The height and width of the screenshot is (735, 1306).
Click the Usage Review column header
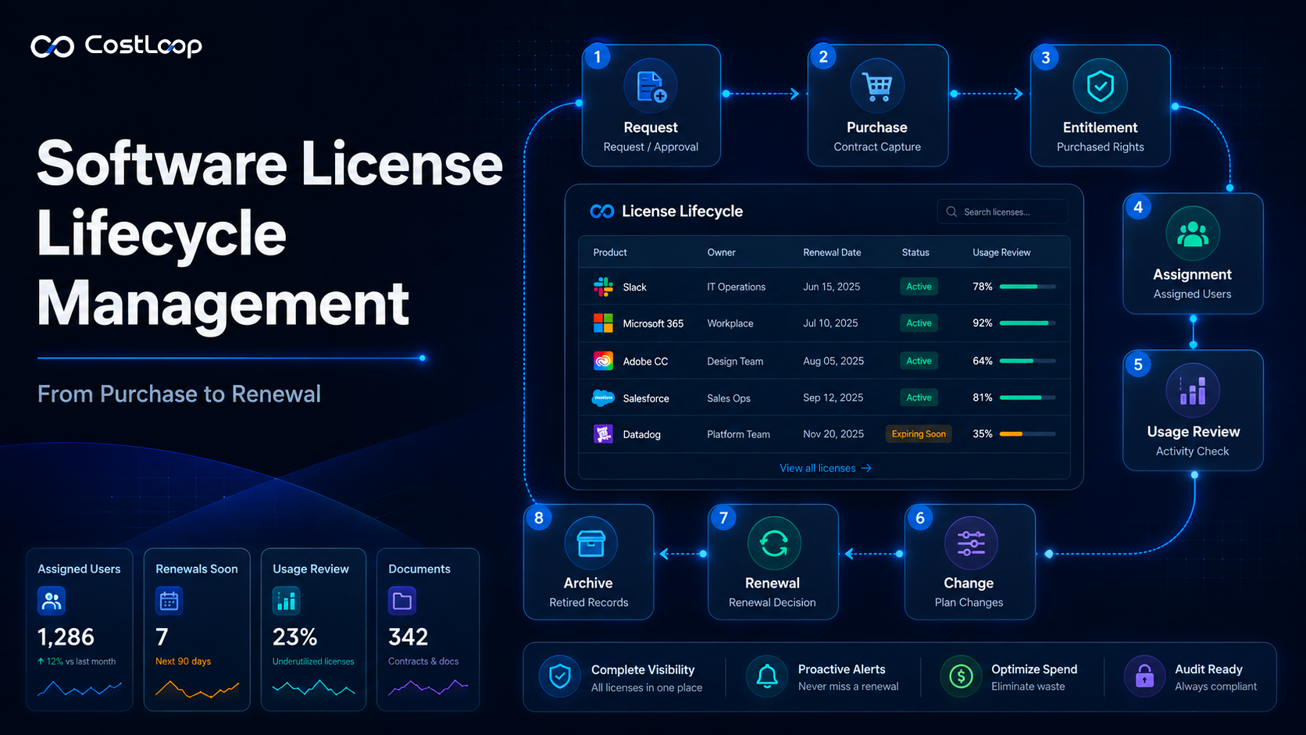pyautogui.click(x=1001, y=252)
